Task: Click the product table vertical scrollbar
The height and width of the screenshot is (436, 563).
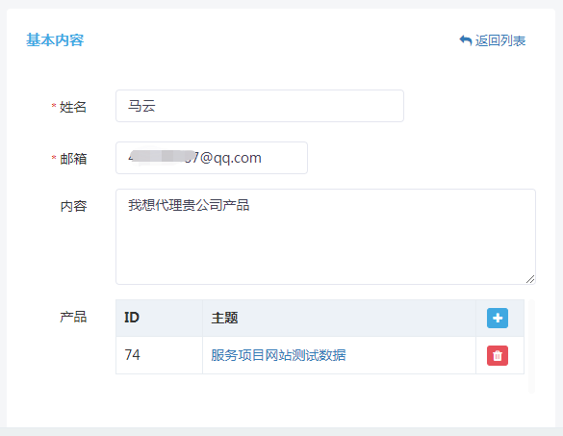Action: point(532,346)
